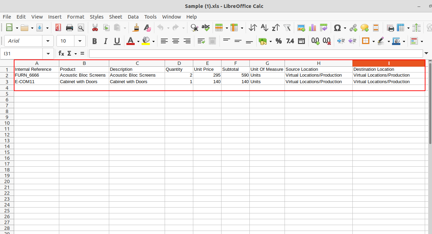Image resolution: width=432 pixels, height=234 pixels.
Task: Select row header 3
Action: click(x=7, y=82)
